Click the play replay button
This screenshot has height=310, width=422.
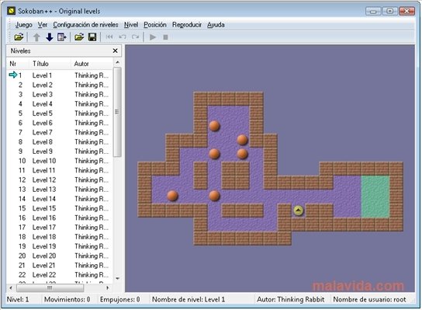[x=153, y=37]
